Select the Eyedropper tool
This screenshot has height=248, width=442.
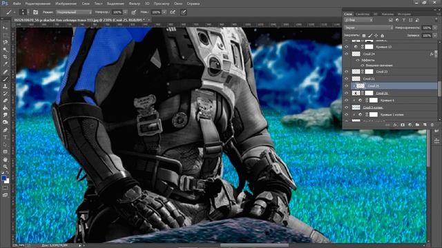pos(5,64)
